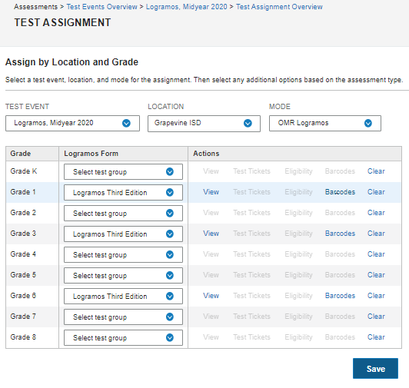
Task: Select the Grade 6 row label
Action: click(x=23, y=296)
